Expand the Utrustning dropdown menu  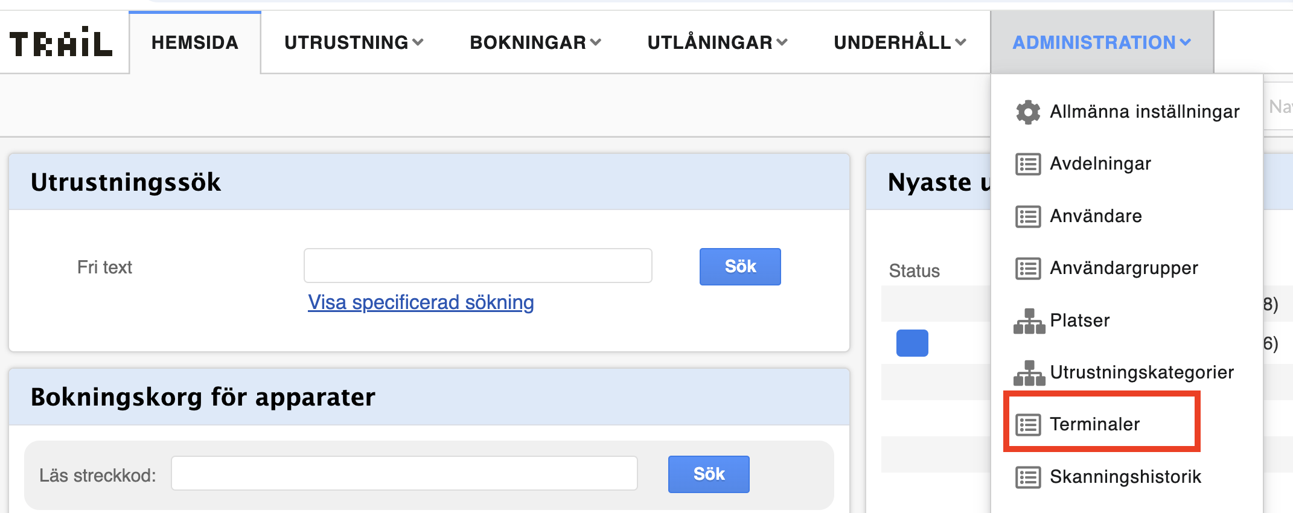pos(354,42)
